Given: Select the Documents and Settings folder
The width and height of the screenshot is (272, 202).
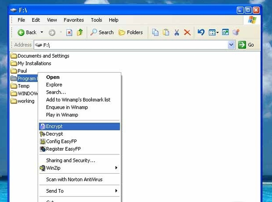Looking at the screenshot, I should (40, 56).
